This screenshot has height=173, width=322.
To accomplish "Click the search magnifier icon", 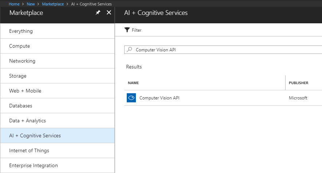I will 130,50.
